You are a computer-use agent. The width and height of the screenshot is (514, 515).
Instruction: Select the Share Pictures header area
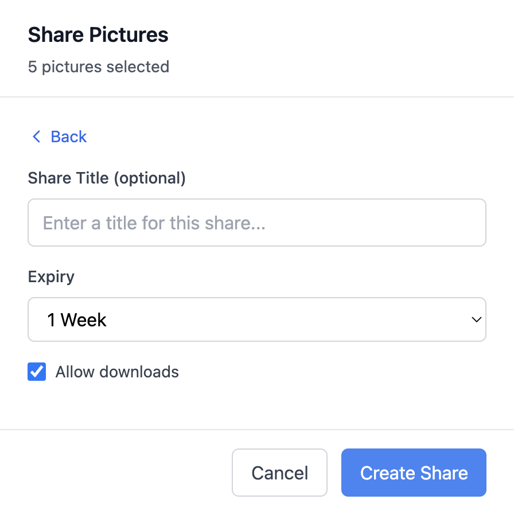[98, 34]
